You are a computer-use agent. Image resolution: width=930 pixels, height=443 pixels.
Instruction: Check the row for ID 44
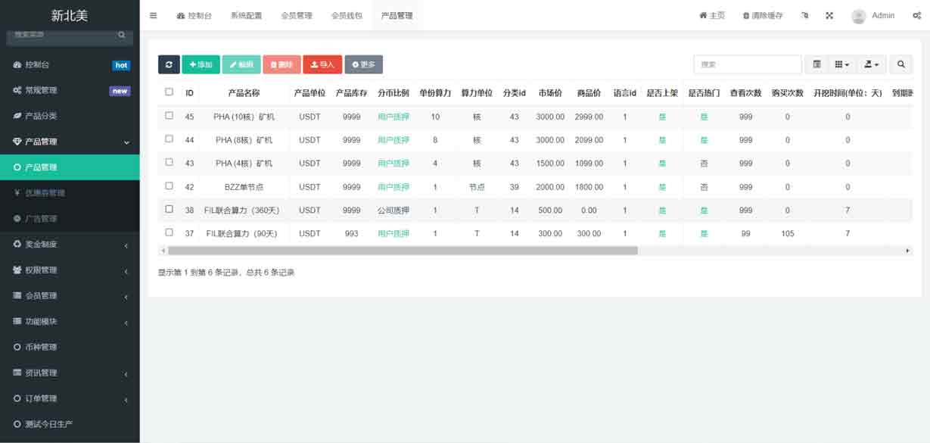pyautogui.click(x=169, y=139)
